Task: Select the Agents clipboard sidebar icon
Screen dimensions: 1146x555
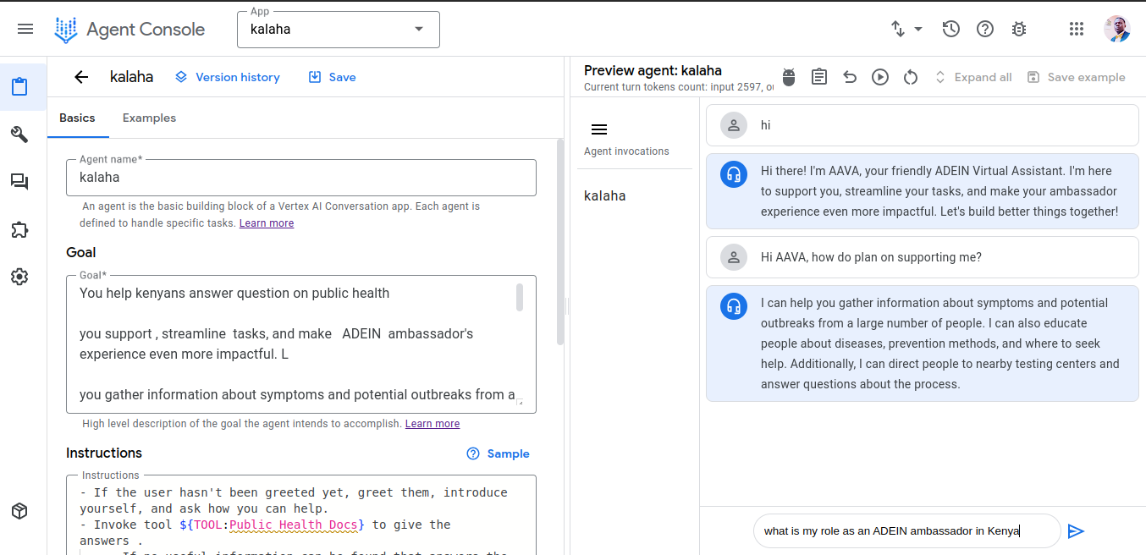Action: (20, 86)
